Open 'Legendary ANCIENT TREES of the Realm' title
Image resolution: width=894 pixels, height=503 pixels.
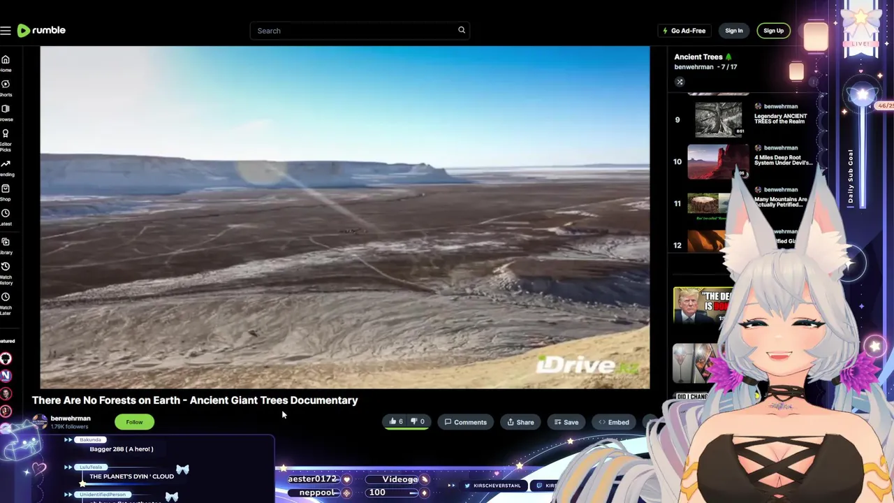pos(781,119)
